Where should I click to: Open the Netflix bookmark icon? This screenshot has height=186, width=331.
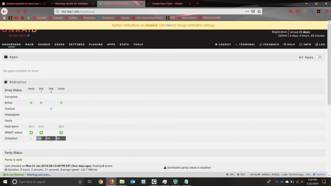tap(23, 18)
